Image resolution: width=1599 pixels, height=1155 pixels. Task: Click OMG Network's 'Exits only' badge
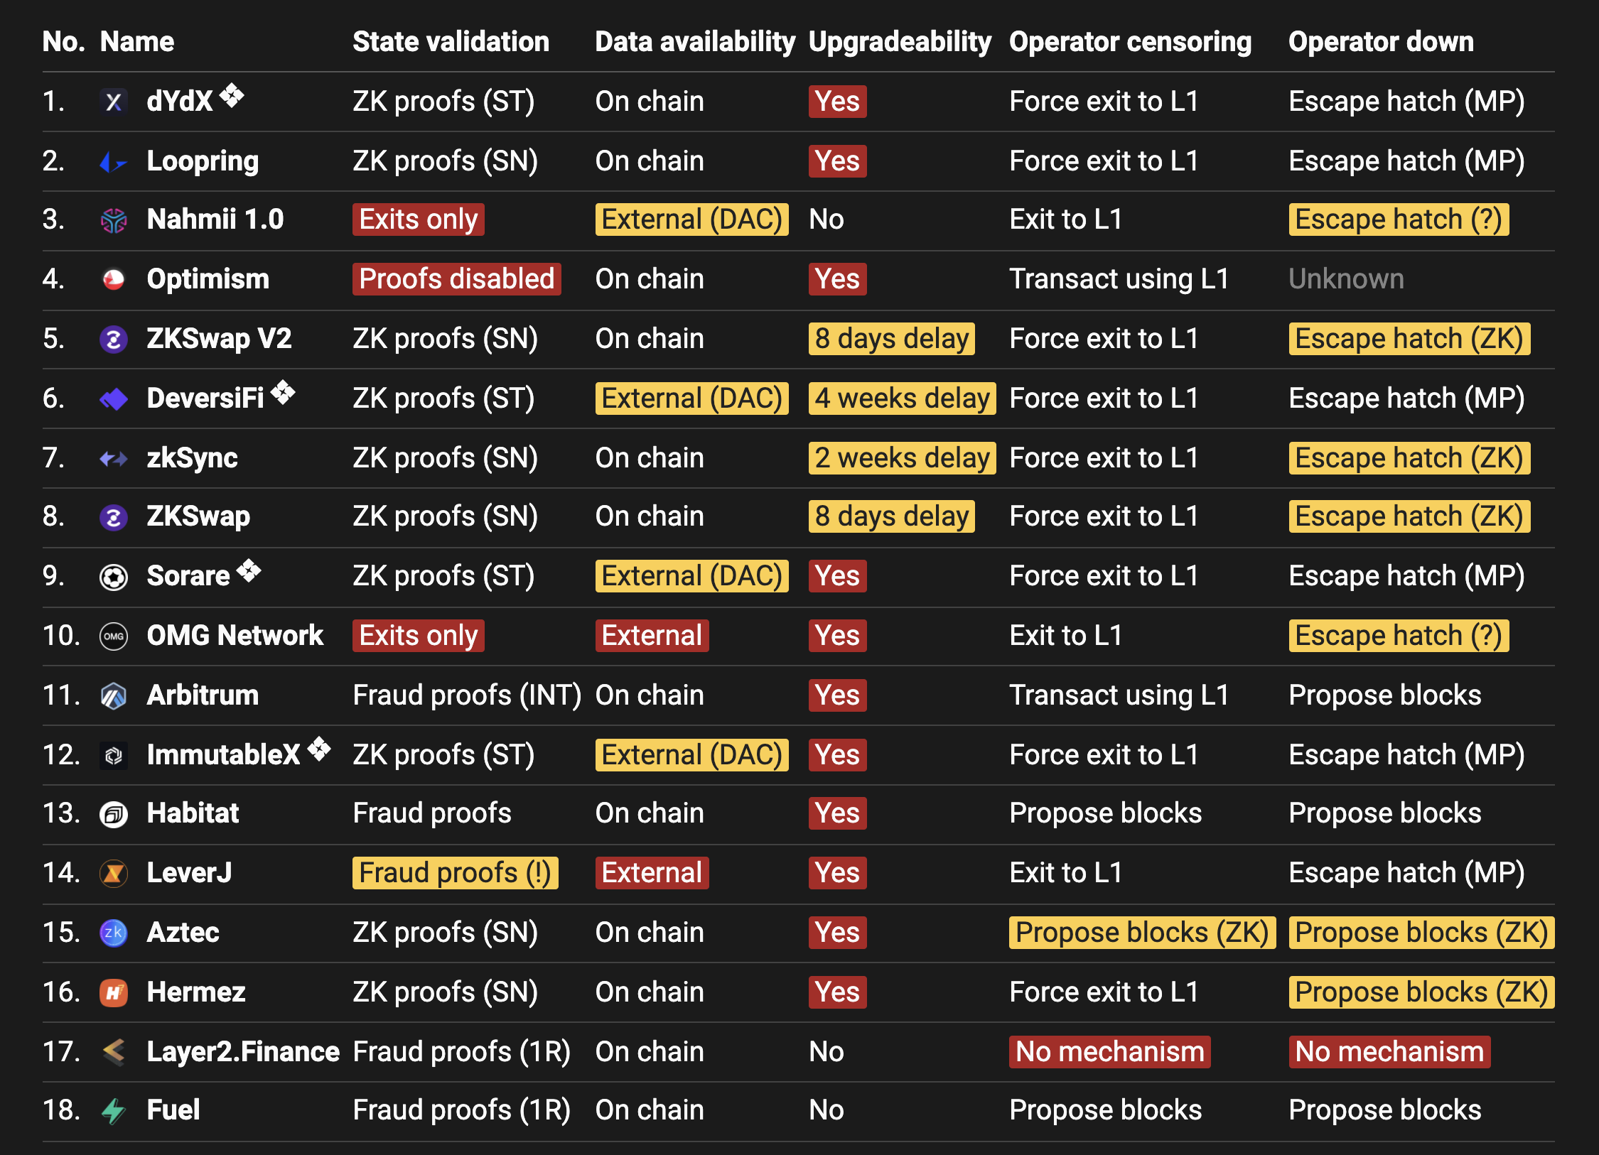[x=419, y=636]
